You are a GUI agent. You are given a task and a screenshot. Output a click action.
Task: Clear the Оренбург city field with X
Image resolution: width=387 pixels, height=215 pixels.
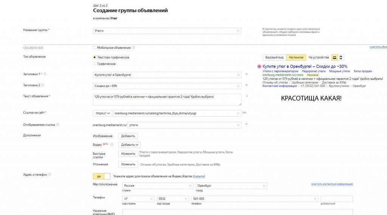point(264,186)
